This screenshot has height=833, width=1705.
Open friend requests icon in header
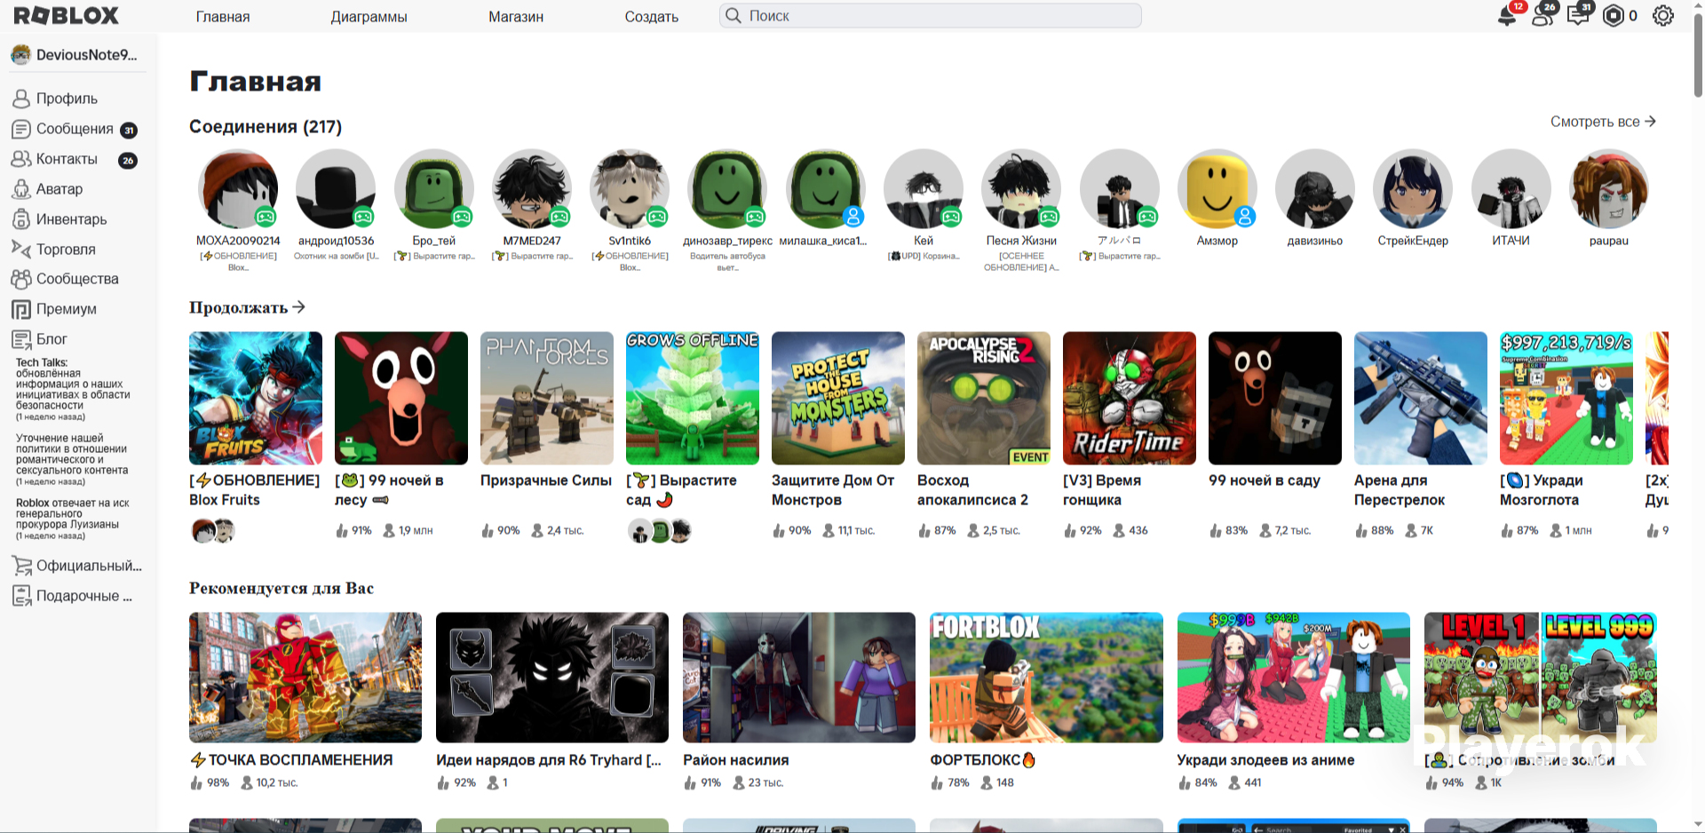pyautogui.click(x=1543, y=15)
